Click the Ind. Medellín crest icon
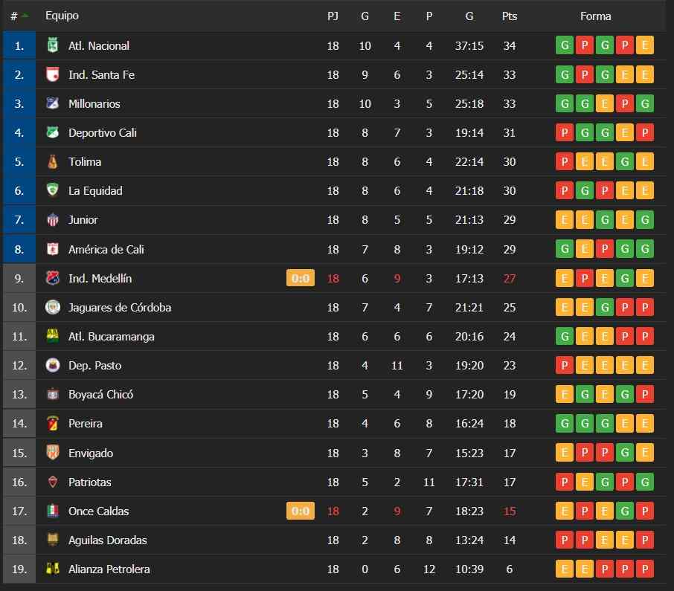Image resolution: width=674 pixels, height=591 pixels. pos(52,278)
